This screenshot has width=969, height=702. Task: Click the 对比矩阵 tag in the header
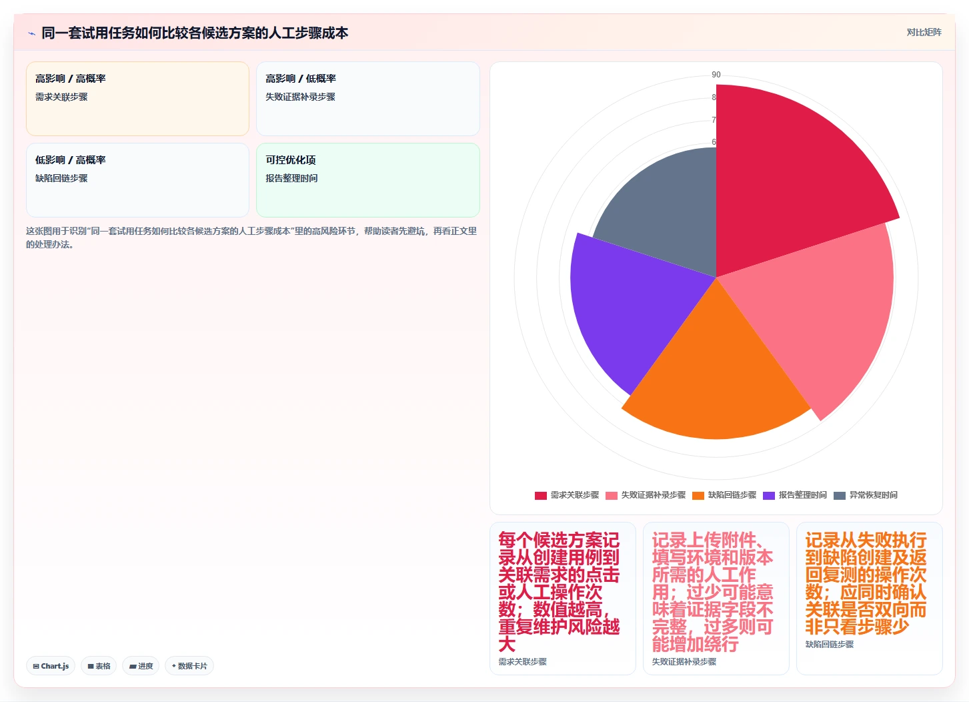924,32
